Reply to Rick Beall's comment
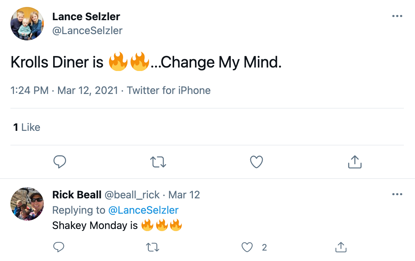The image size is (415, 261). click(x=59, y=247)
